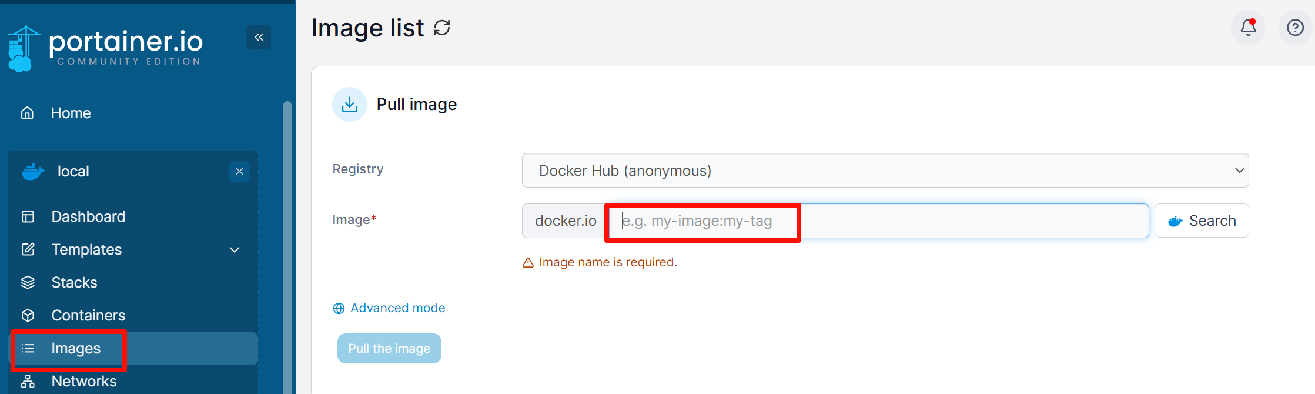Go to Networks page

84,381
